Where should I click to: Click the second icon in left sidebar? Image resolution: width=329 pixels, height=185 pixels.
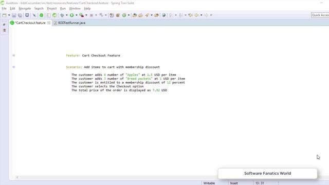pos(4,30)
